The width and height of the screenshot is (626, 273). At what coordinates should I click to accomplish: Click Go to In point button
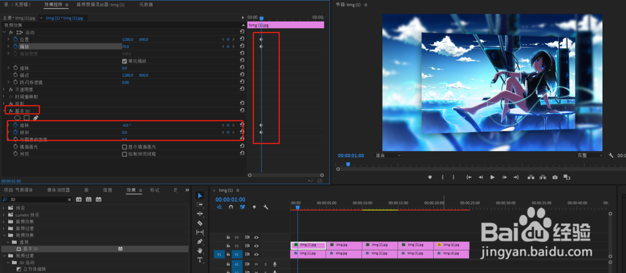(469, 177)
